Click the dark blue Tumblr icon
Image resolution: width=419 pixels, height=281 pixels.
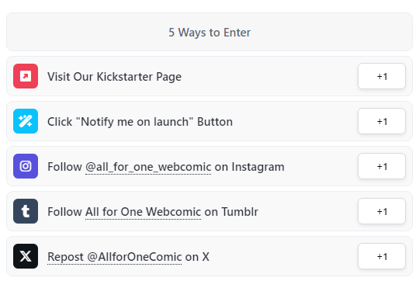(x=26, y=211)
